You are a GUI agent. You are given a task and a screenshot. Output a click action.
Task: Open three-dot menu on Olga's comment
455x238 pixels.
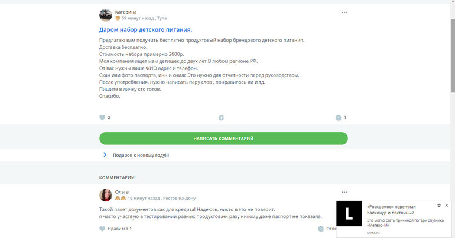344,192
